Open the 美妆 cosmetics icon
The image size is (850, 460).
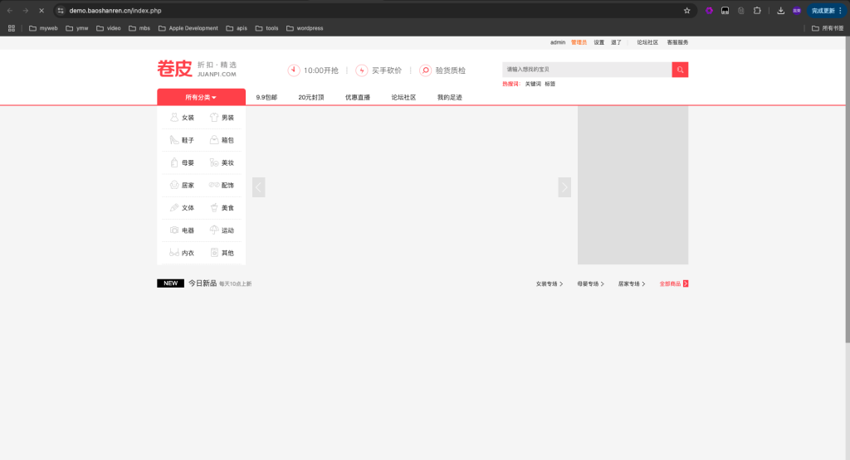214,162
